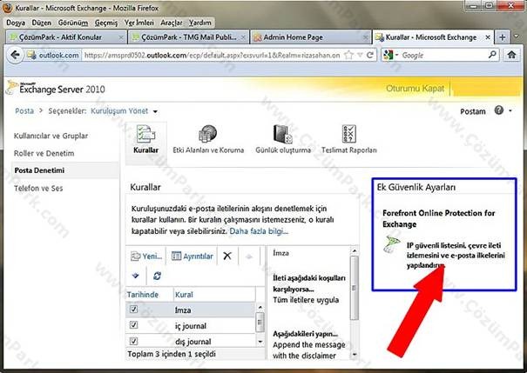Select Roller ve Denetim in sidebar

click(44, 153)
